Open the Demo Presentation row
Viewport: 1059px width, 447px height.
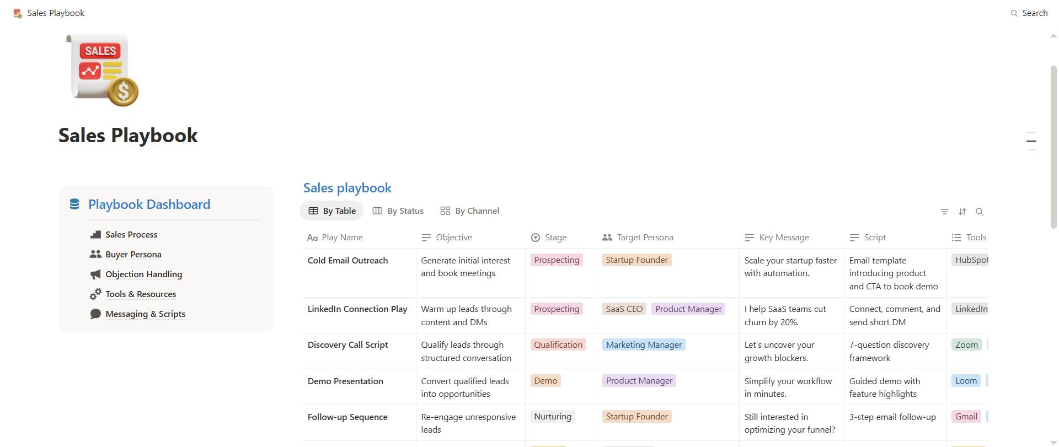[x=345, y=381]
